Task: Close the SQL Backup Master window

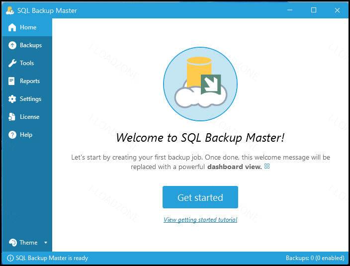Action: point(337,10)
